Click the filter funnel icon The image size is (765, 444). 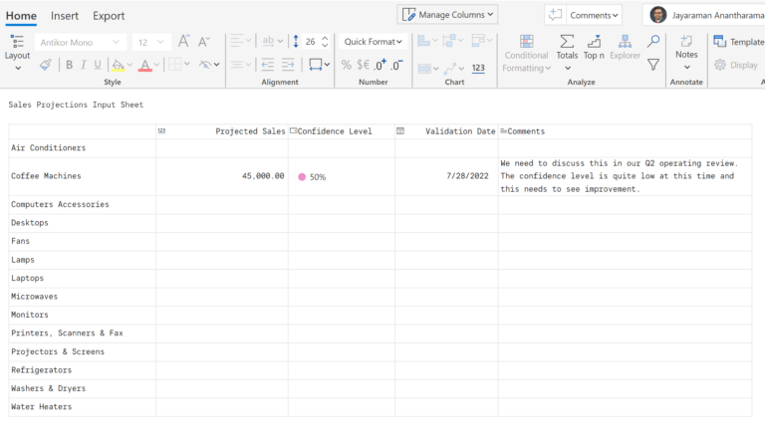pos(653,65)
